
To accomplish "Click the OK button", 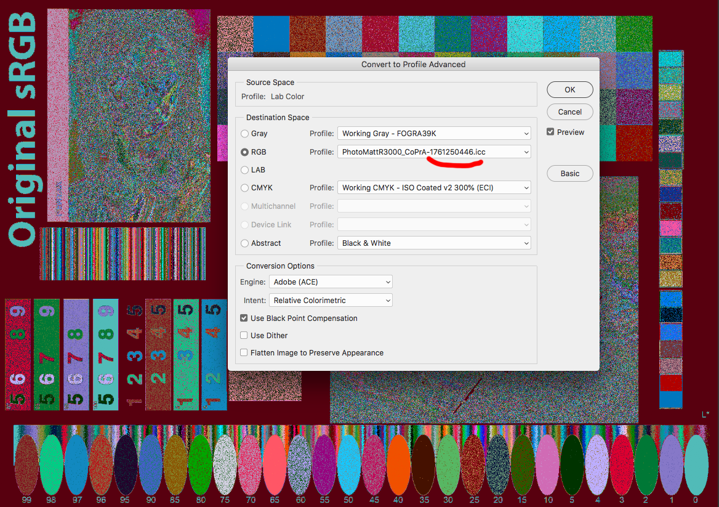I will tap(569, 89).
